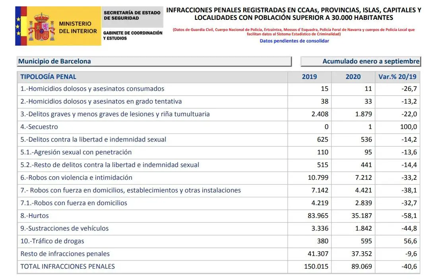Select '7.1.-Robos con fuerza en domicilios' label
Image resolution: width=436 pixels, height=279 pixels.
pos(74,203)
